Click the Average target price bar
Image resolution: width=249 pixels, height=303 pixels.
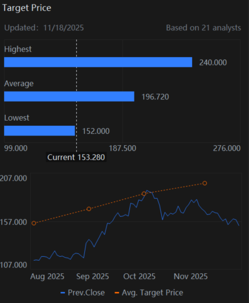click(69, 97)
